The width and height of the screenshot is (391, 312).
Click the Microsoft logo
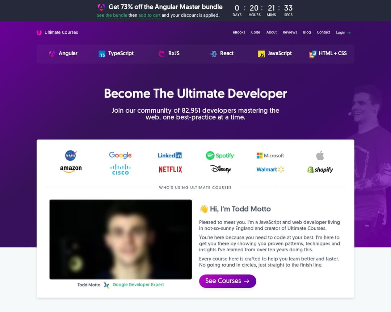tap(270, 156)
